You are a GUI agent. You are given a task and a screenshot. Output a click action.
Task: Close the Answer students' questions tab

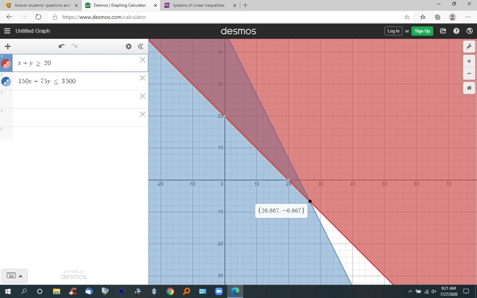76,5
